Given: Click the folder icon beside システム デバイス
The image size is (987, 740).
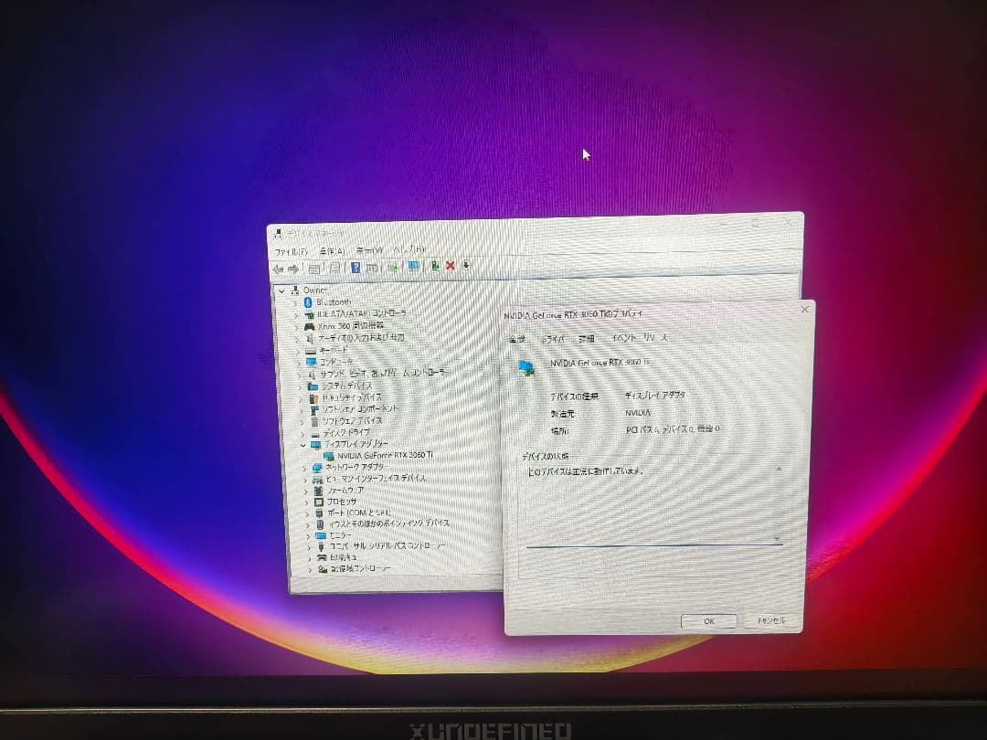Looking at the screenshot, I should (x=313, y=386).
